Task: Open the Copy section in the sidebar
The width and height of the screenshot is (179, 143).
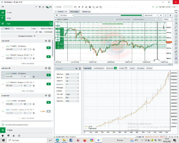Action: 27,18
